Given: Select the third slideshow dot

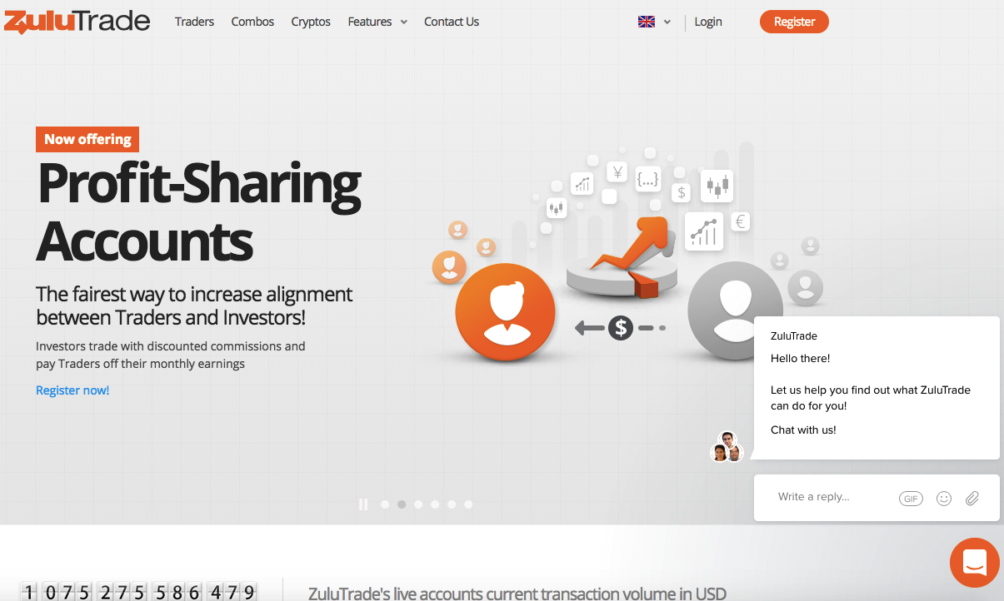Looking at the screenshot, I should [x=418, y=504].
